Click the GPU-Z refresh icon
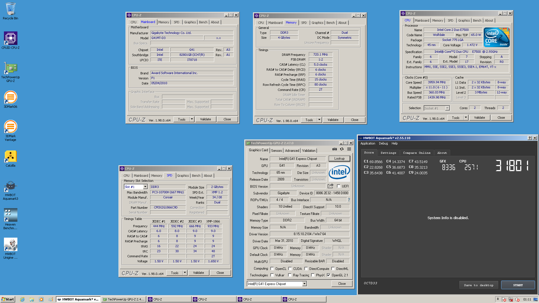The height and width of the screenshot is (303, 539). [x=342, y=149]
